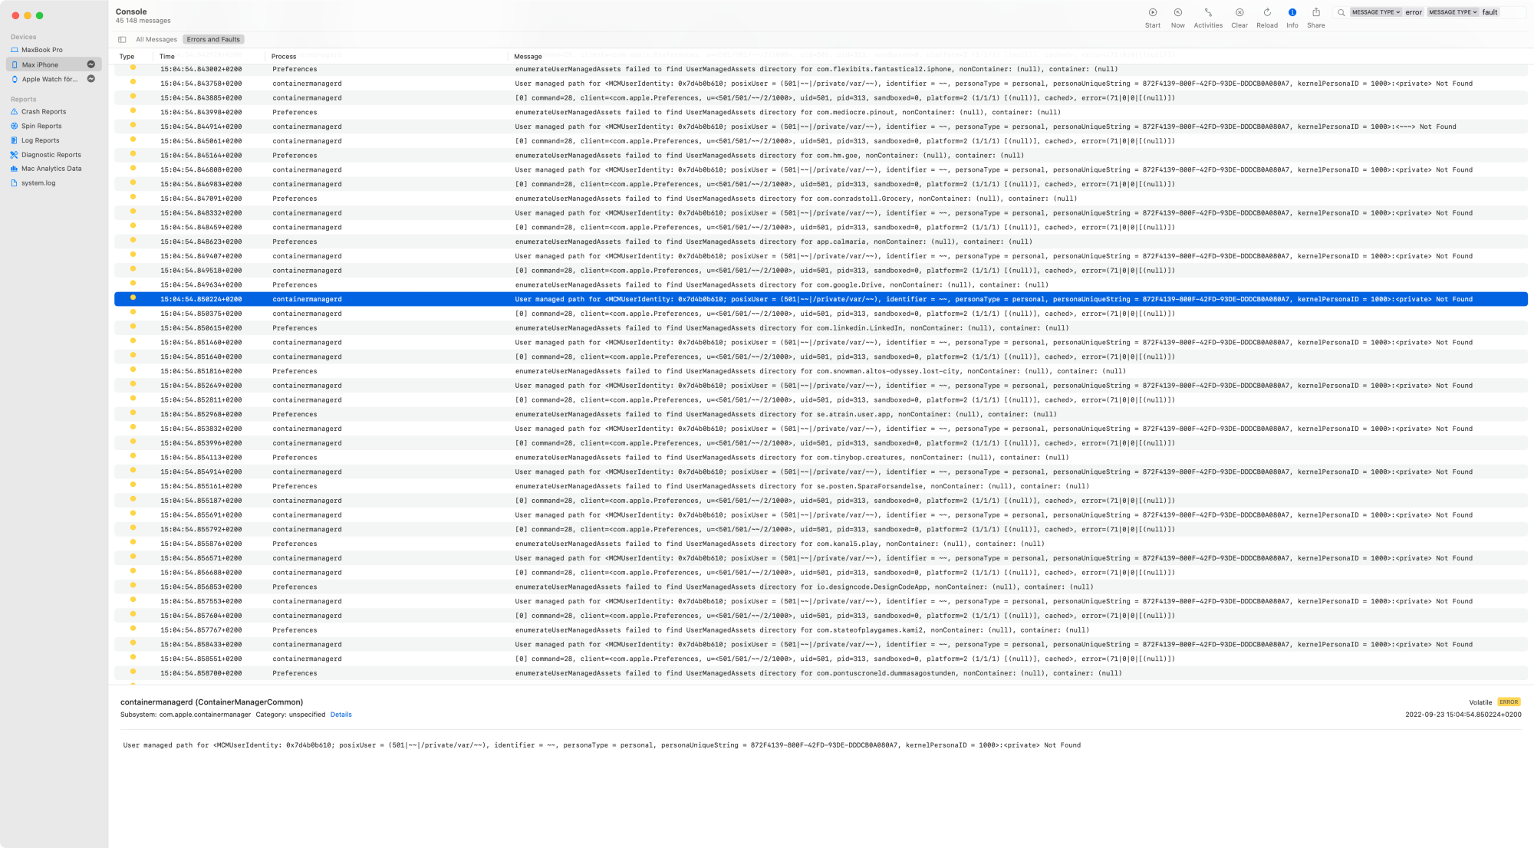
Task: Open Message Type dropdown before 'fault'
Action: 1453,12
